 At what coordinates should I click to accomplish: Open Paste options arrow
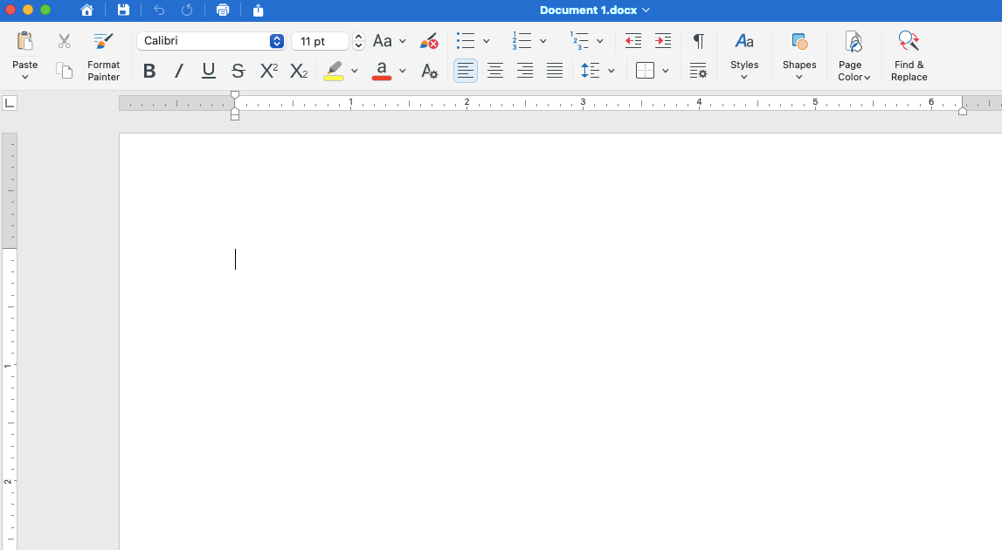click(x=25, y=78)
